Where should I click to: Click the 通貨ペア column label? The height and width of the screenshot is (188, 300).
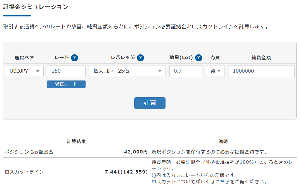coord(24,58)
